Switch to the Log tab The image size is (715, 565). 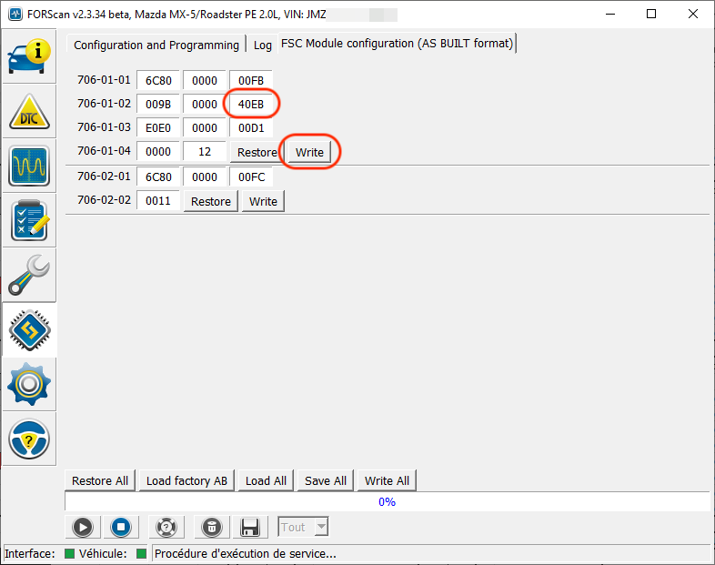(263, 45)
